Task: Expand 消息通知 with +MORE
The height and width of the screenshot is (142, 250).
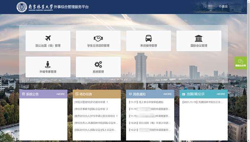Action: (x=167, y=94)
